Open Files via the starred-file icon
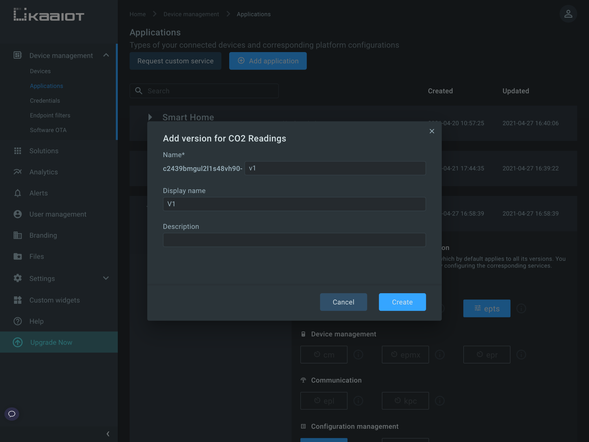 (18, 256)
